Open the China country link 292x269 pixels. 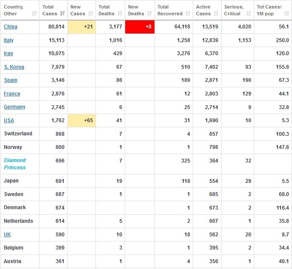pyautogui.click(x=11, y=27)
